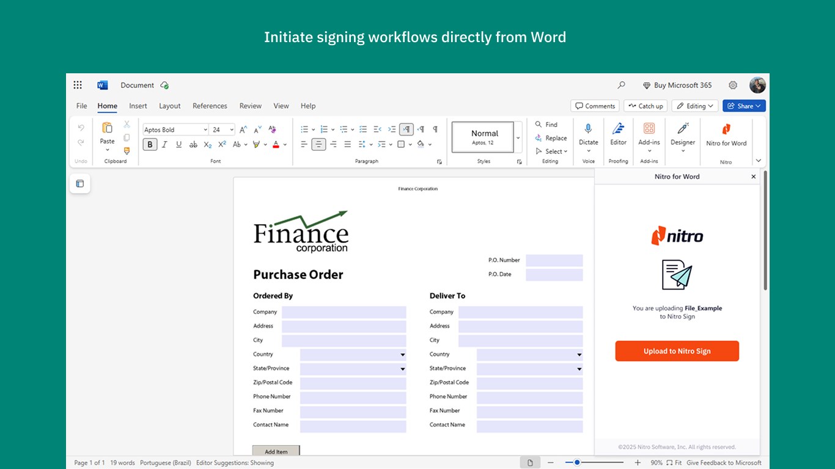
Task: Toggle Underline formatting
Action: coord(178,144)
